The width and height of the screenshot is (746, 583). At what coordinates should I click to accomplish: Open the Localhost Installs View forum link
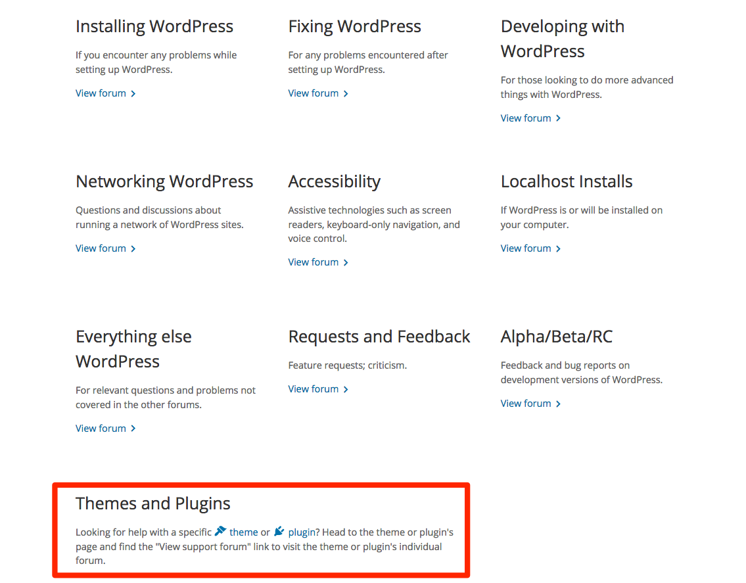(x=531, y=248)
